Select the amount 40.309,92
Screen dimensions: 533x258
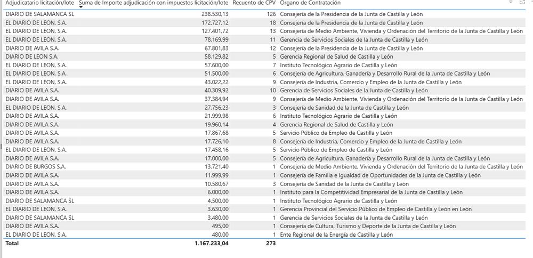(x=216, y=91)
